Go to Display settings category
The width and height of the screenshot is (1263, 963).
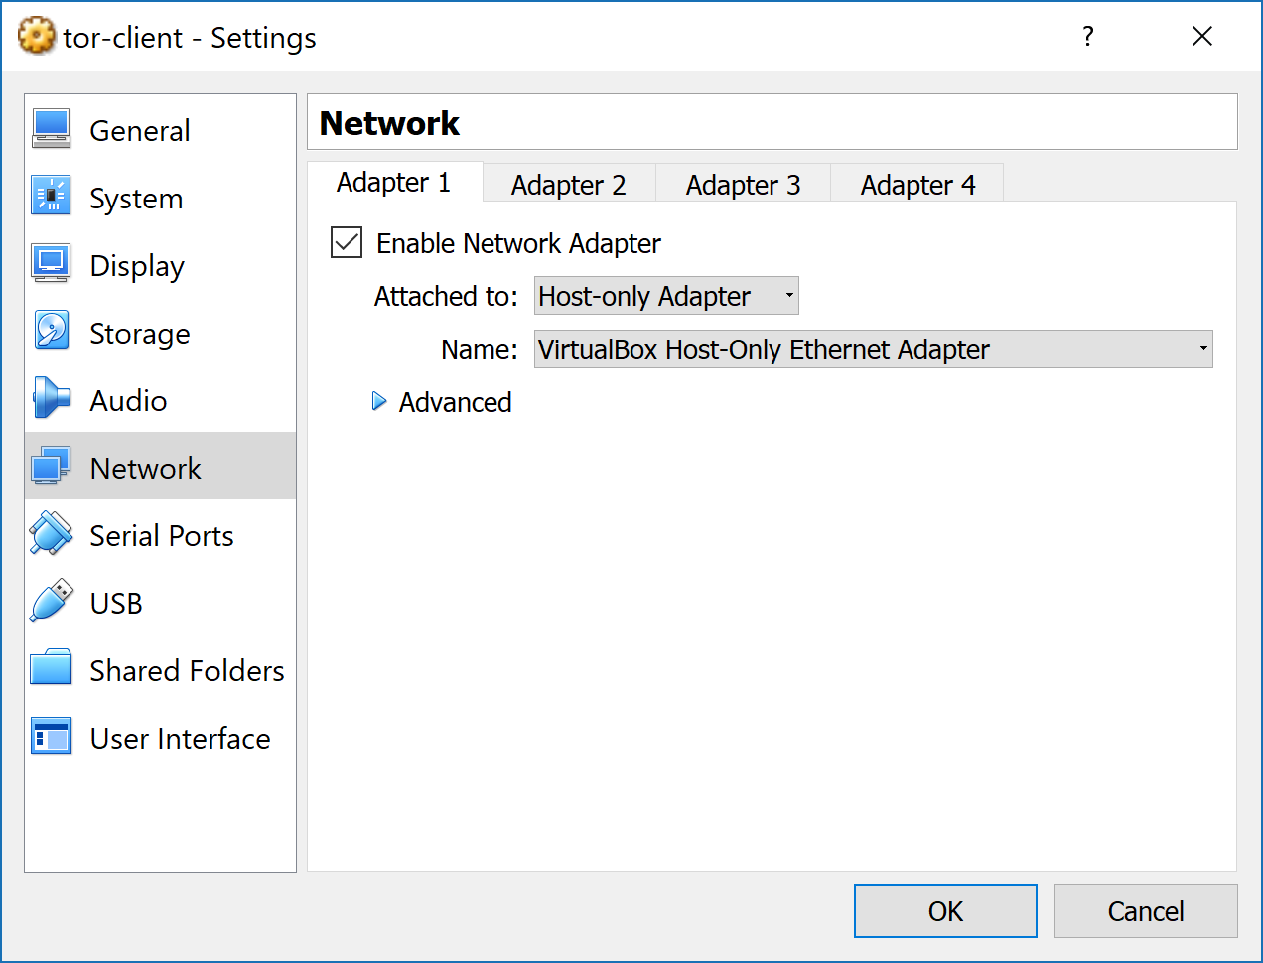(x=161, y=265)
